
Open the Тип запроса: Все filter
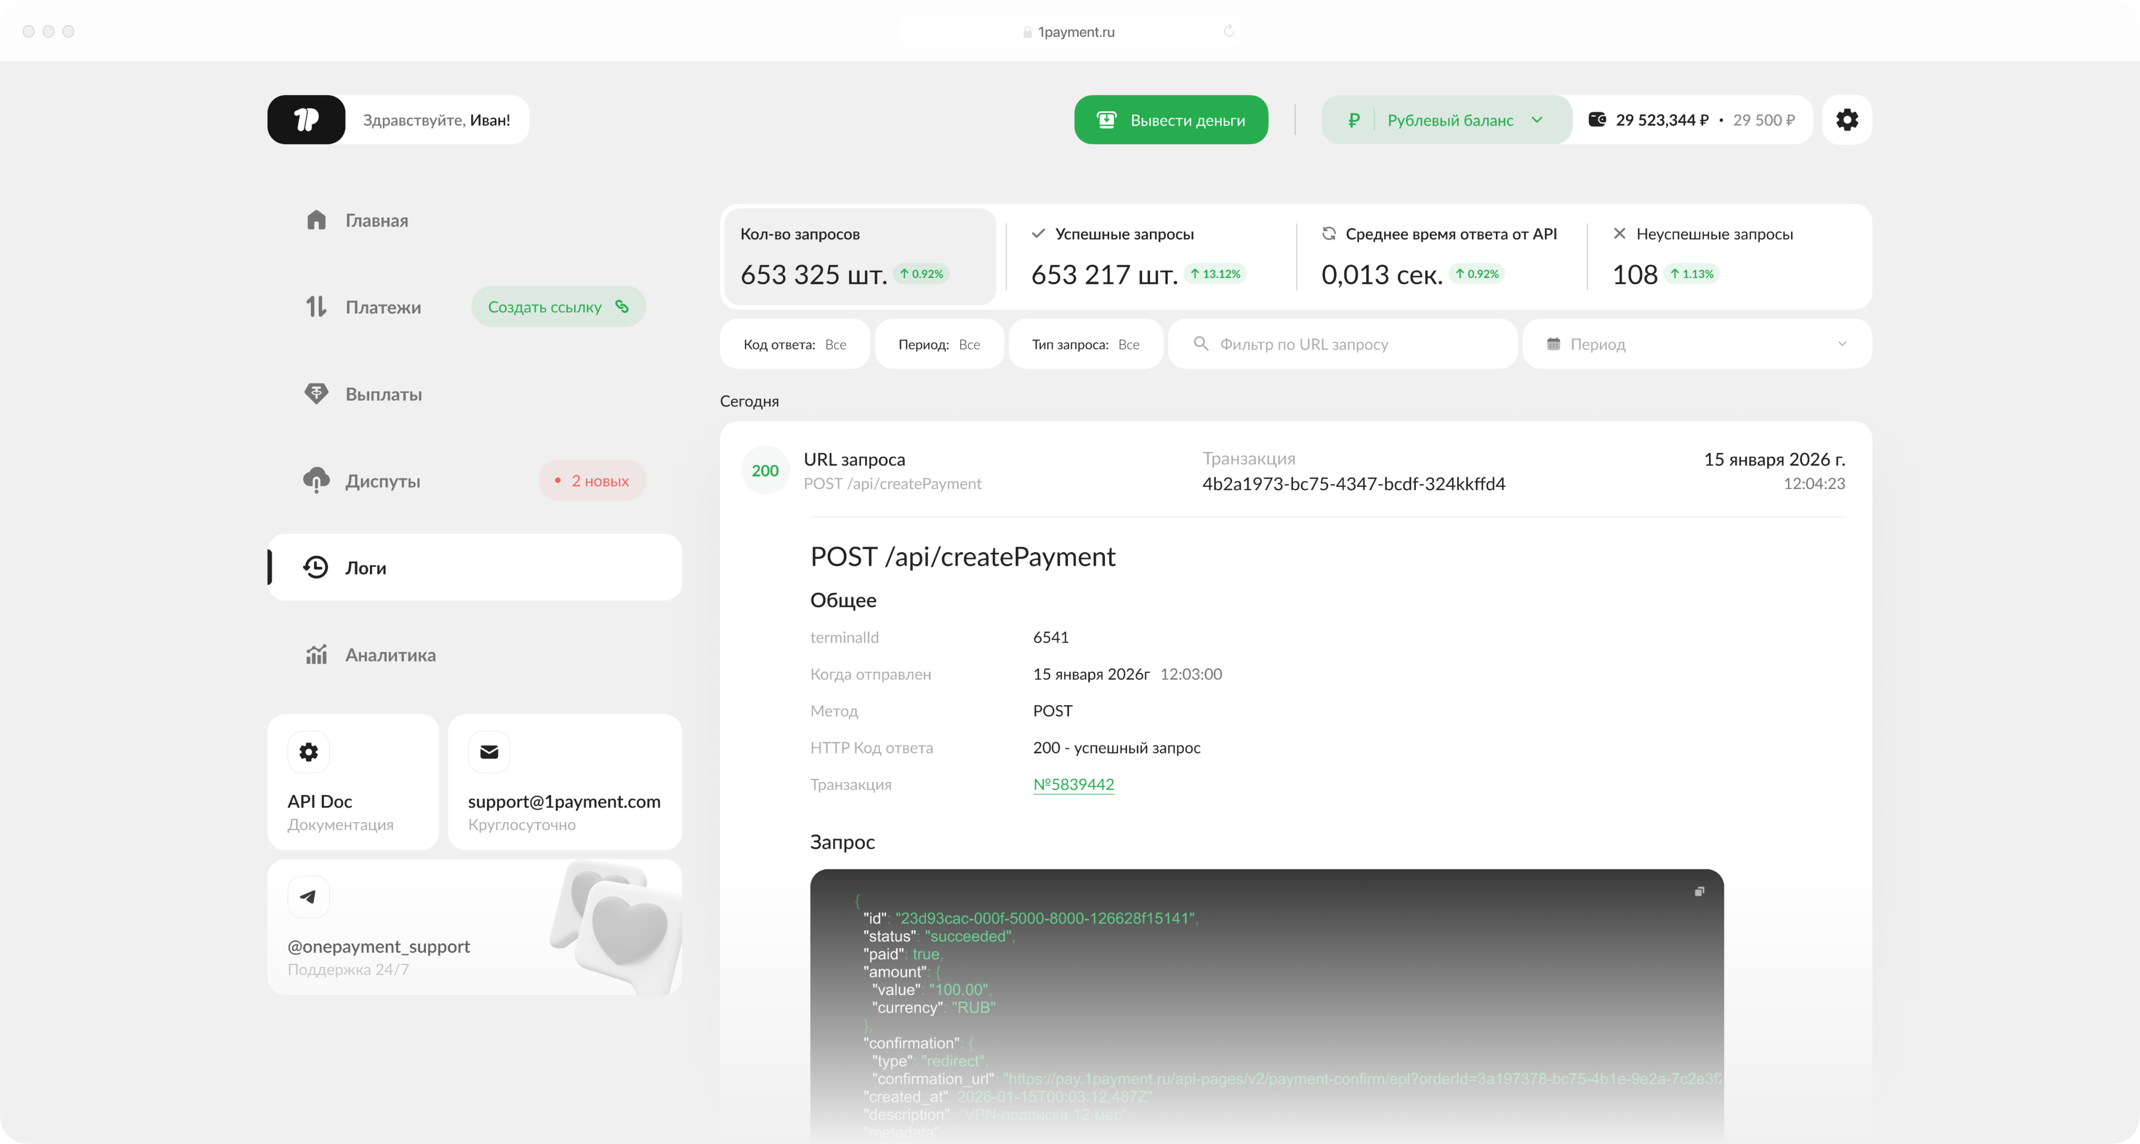click(1086, 344)
